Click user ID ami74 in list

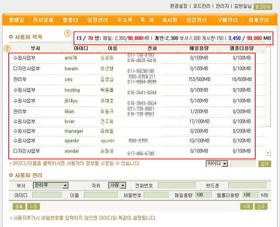[x=71, y=58]
